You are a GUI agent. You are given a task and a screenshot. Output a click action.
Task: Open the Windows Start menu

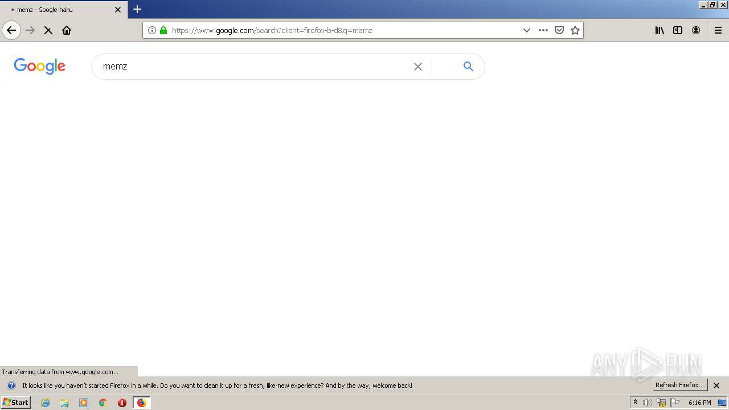15,403
